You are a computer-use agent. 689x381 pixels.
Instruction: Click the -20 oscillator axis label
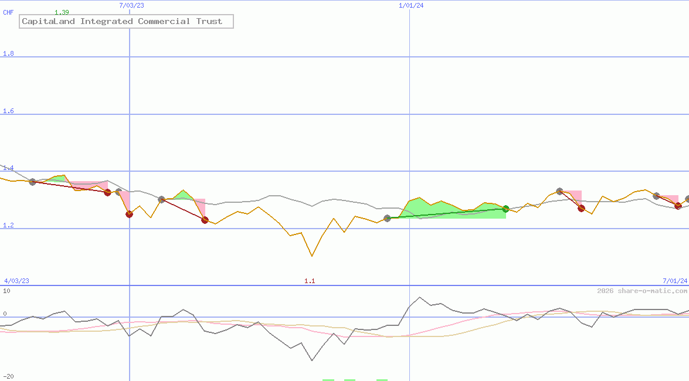coord(8,376)
